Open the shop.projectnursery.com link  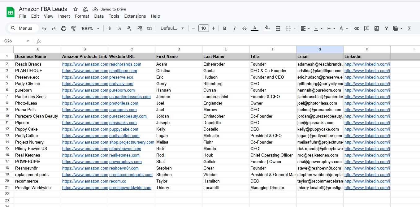pyautogui.click(x=132, y=142)
